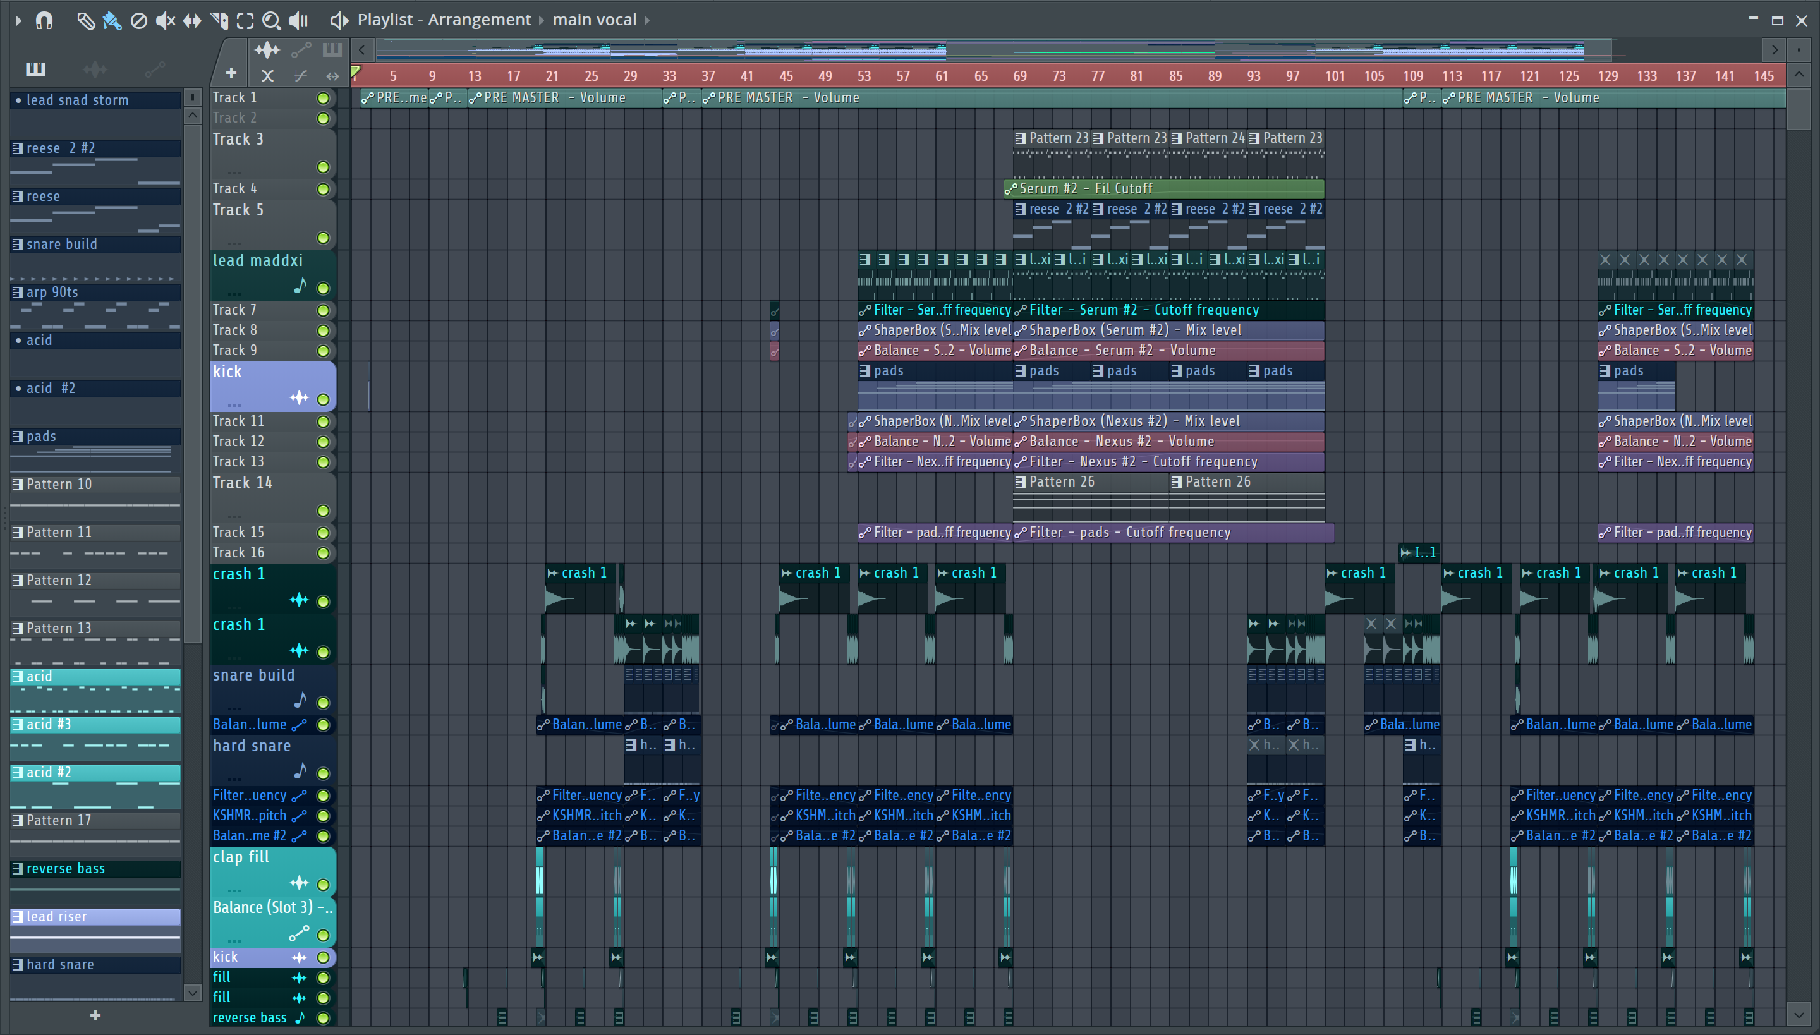Mute Track 4 green light
1820x1035 pixels.
324,189
